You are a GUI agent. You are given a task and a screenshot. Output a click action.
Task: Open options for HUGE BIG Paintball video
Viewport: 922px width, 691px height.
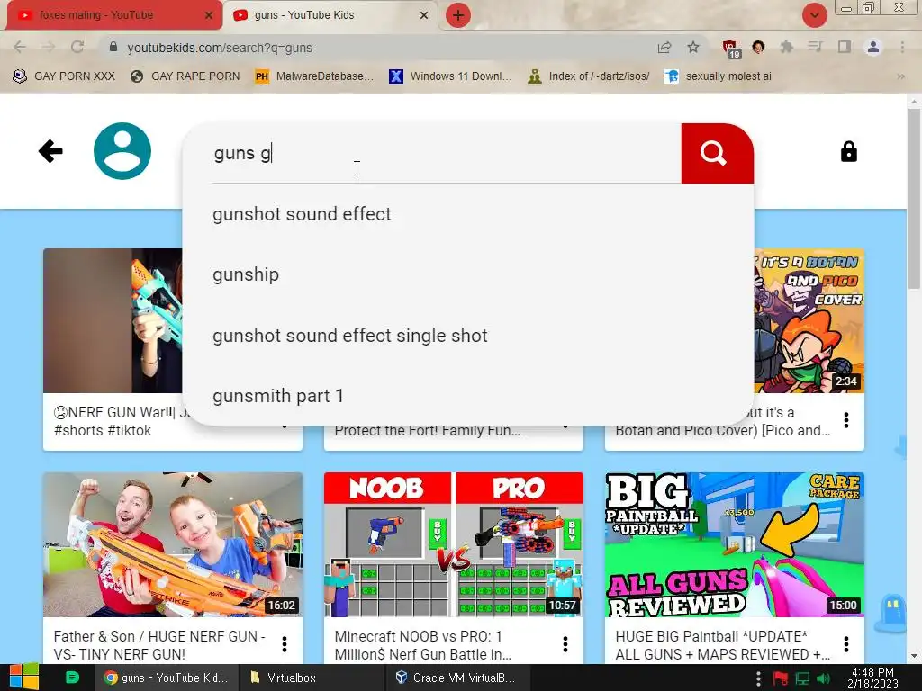(x=846, y=644)
